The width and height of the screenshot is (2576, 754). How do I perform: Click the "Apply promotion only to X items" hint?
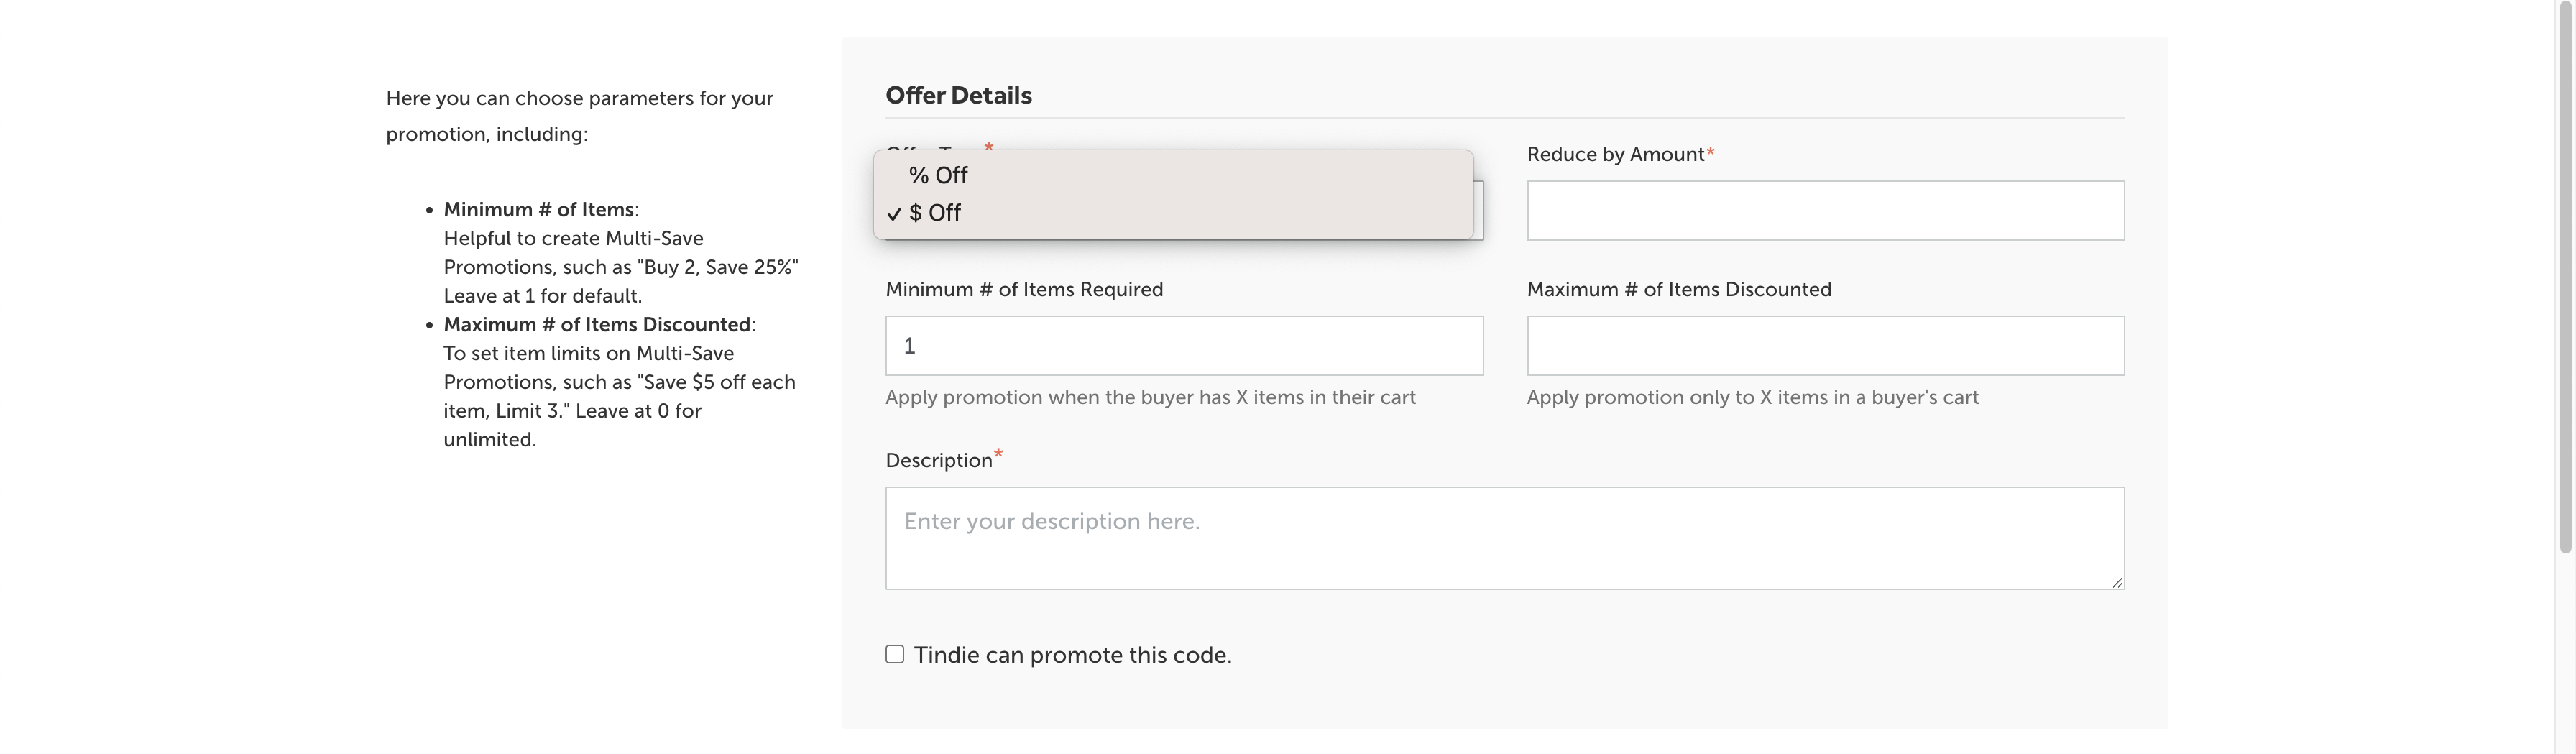pyautogui.click(x=1752, y=398)
